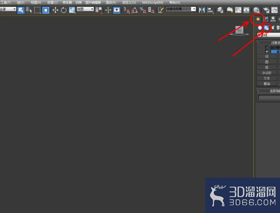Image resolution: width=280 pixels, height=213 pixels.
Task: Click the Text (文本) shape button
Action: click(x=267, y=78)
